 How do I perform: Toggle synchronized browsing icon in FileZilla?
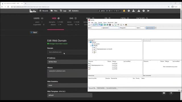123,25
